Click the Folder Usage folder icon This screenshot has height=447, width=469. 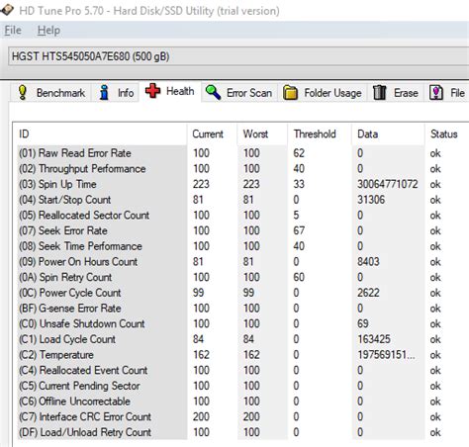290,93
